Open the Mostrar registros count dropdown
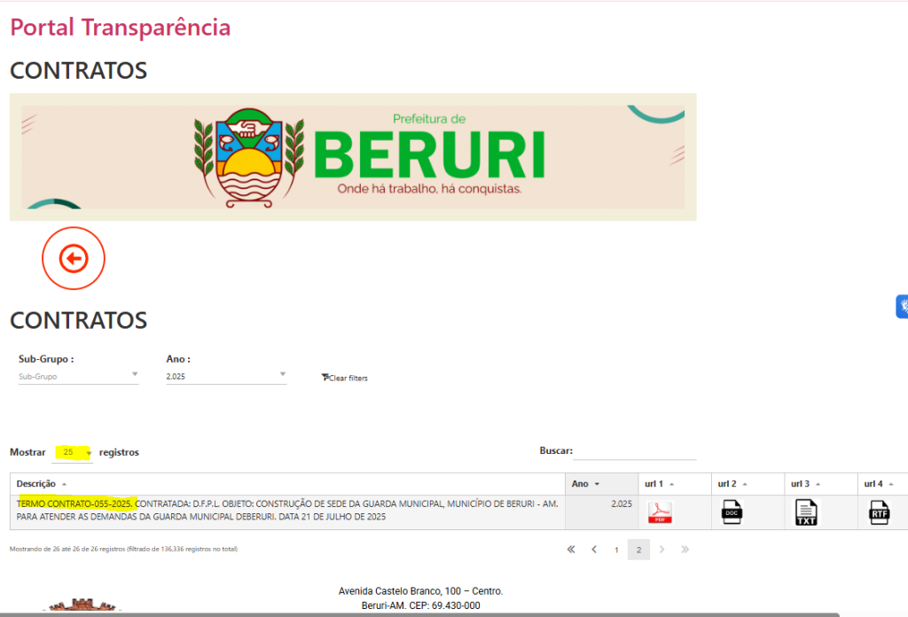This screenshot has width=908, height=617. 73,452
